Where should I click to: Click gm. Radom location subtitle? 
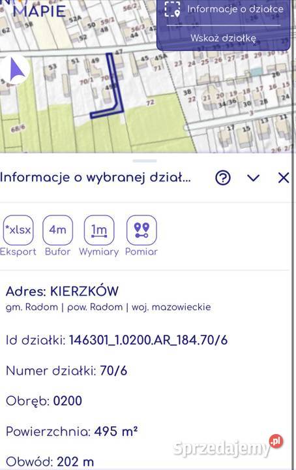click(x=108, y=307)
